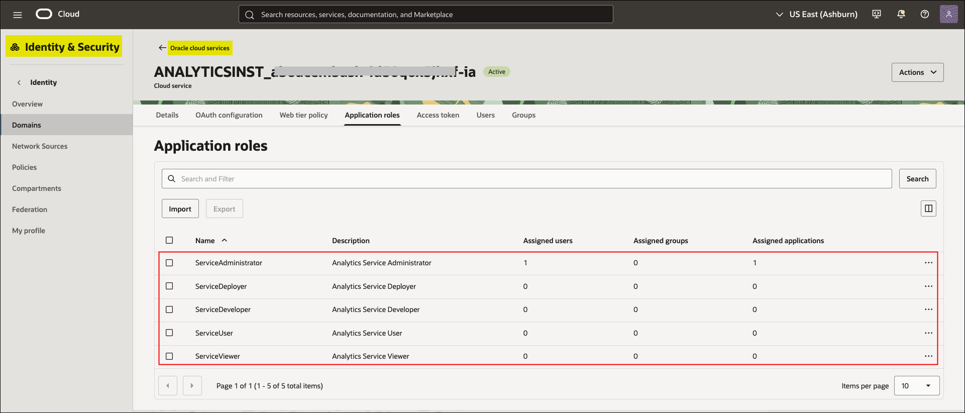The width and height of the screenshot is (965, 413).
Task: Click the ServiceAdministrator role name
Action: [229, 263]
